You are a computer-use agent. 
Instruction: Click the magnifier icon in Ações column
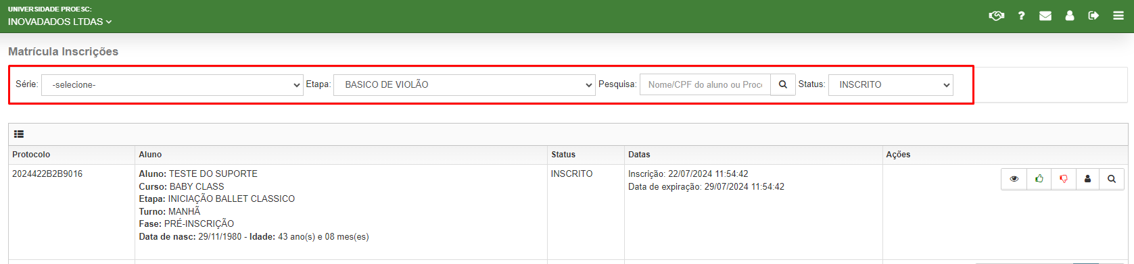point(1112,179)
